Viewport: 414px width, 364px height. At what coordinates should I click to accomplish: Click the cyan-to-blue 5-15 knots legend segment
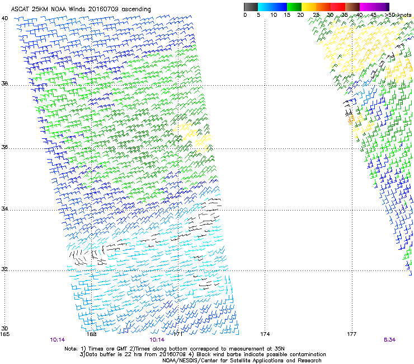click(272, 7)
